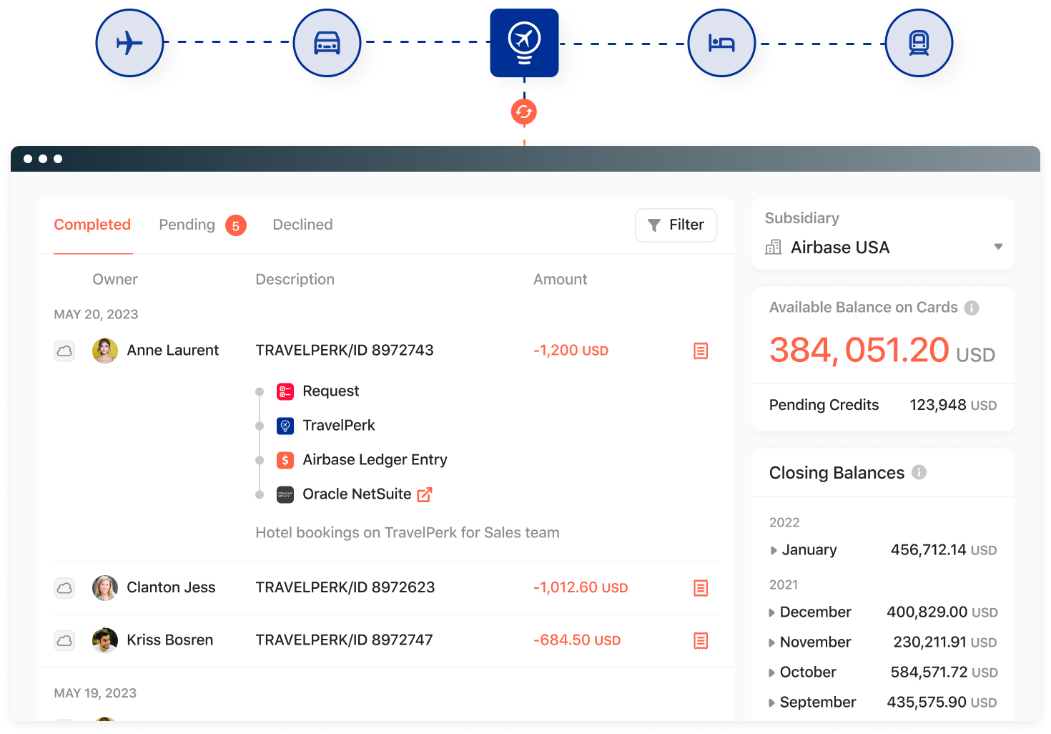Click the MAY 20, 2023 date header

(96, 315)
